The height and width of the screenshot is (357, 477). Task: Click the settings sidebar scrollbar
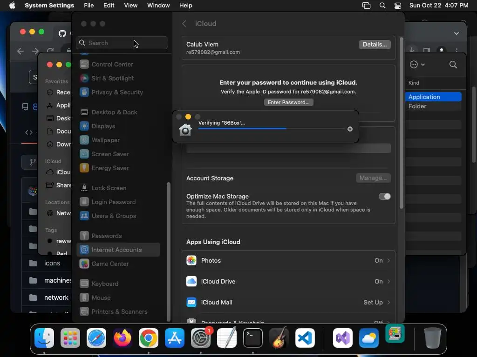pos(168,251)
